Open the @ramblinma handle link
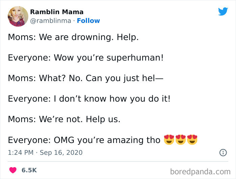The height and width of the screenshot is (179, 236). coord(51,21)
